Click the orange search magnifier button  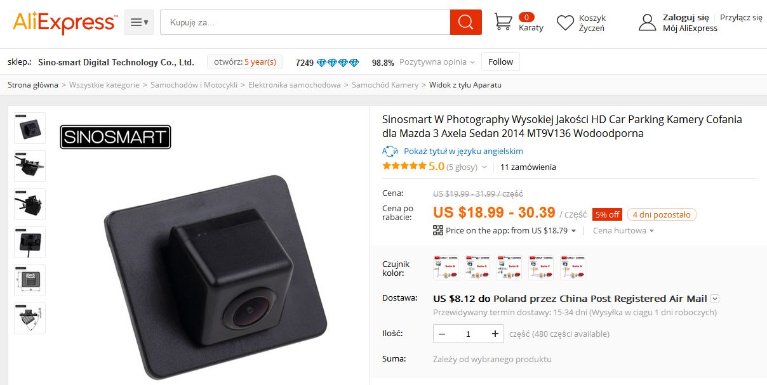pyautogui.click(x=465, y=23)
